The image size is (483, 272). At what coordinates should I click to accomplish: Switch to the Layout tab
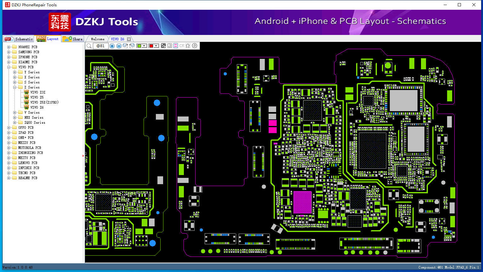(x=48, y=39)
